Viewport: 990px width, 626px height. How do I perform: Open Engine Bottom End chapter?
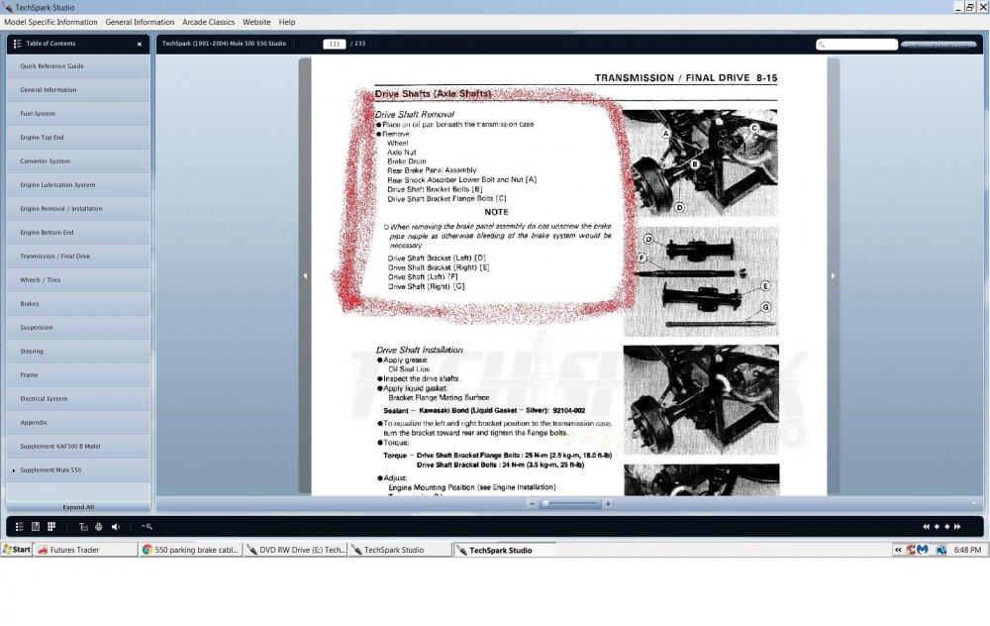(78, 233)
